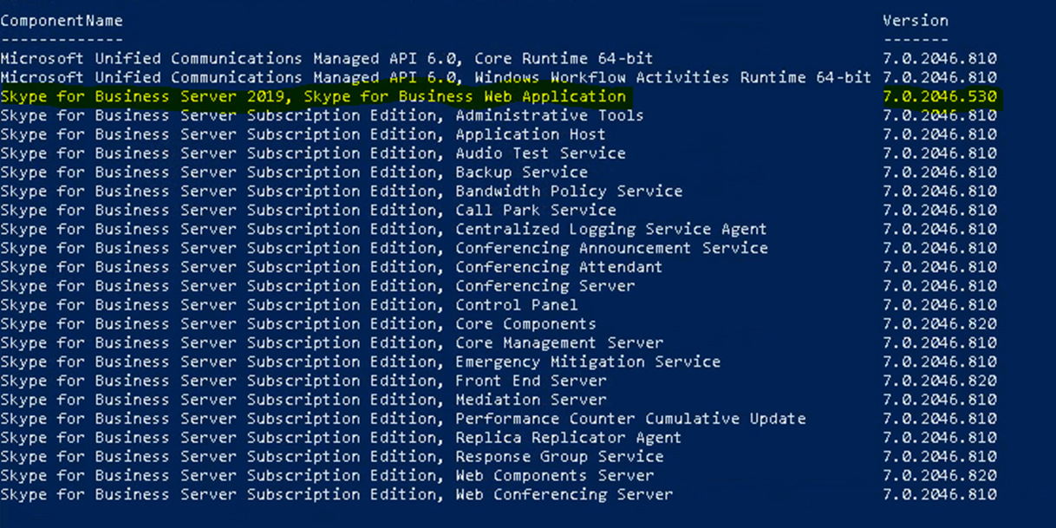Click the Front End Server entry
The height and width of the screenshot is (528, 1056).
[531, 381]
